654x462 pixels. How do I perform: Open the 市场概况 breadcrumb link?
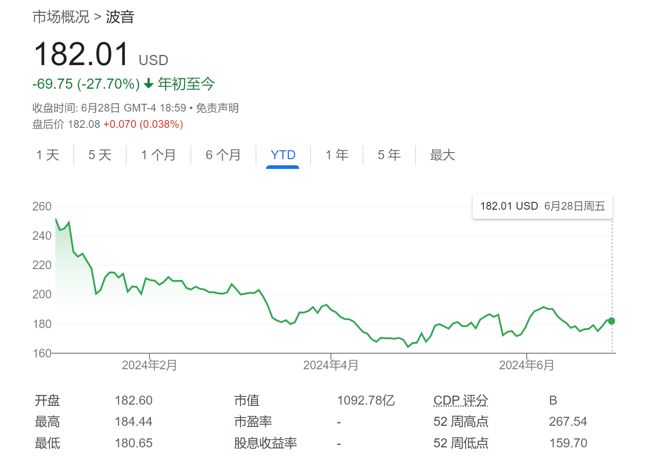(61, 17)
